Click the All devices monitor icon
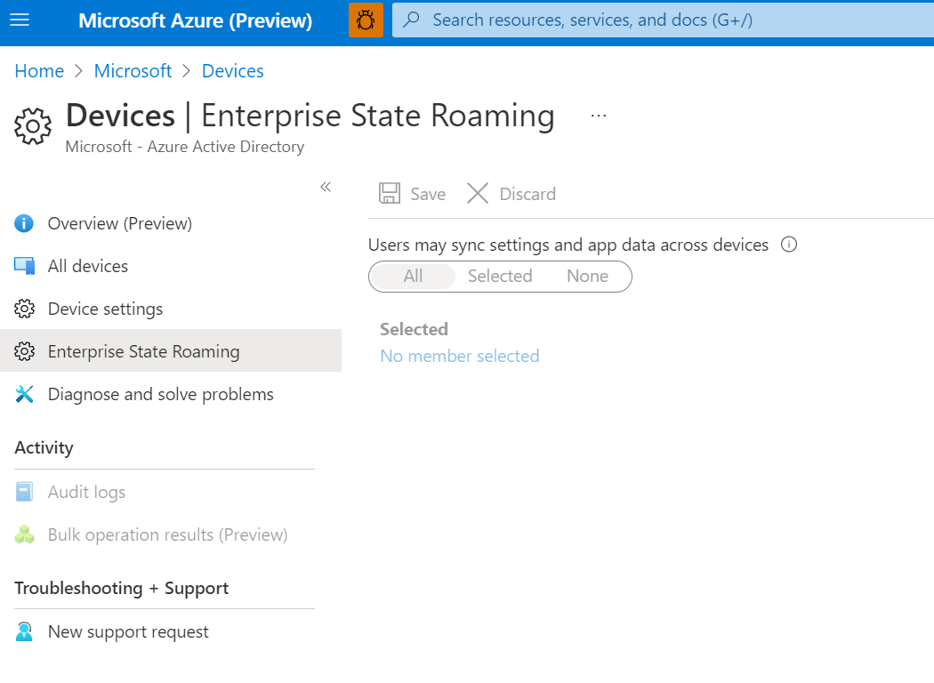Screen dimensions: 934x683 pos(23,265)
